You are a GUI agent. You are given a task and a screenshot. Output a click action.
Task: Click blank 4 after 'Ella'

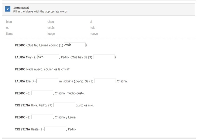(47, 81)
